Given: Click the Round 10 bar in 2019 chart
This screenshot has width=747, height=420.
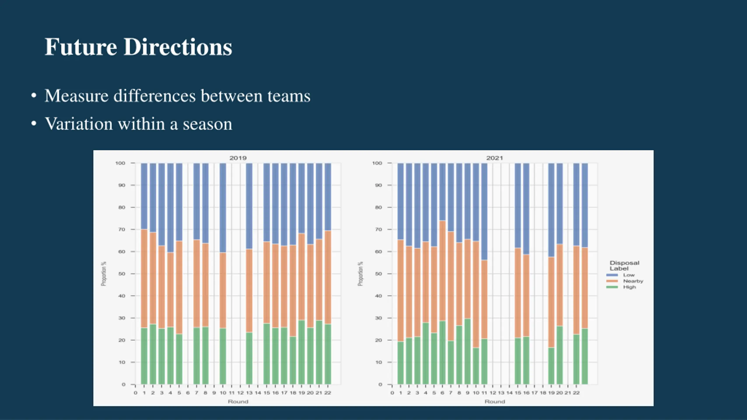Looking at the screenshot, I should [x=223, y=274].
